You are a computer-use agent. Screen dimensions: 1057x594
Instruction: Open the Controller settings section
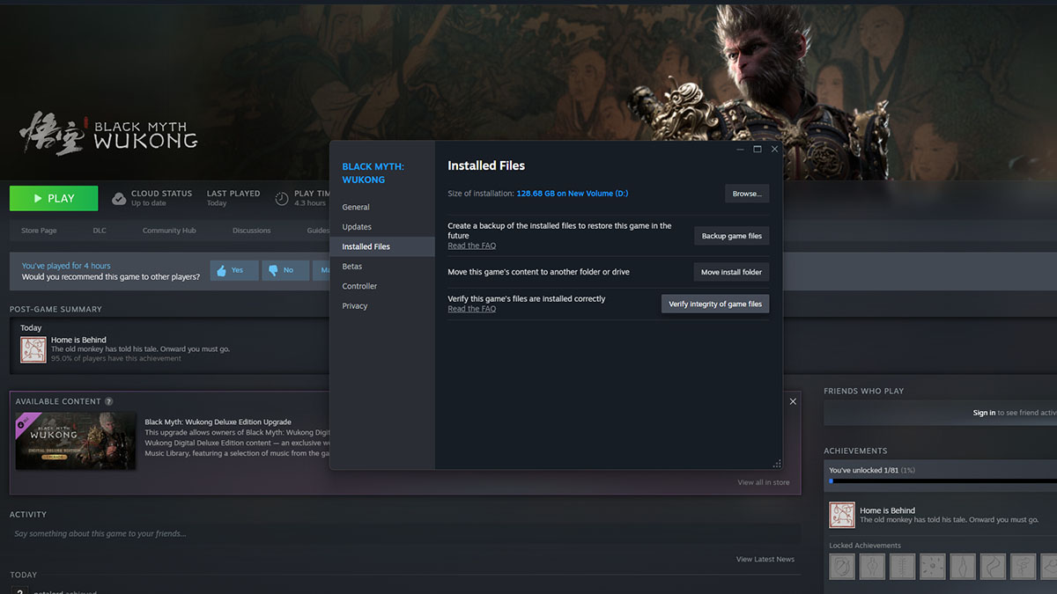[359, 285]
